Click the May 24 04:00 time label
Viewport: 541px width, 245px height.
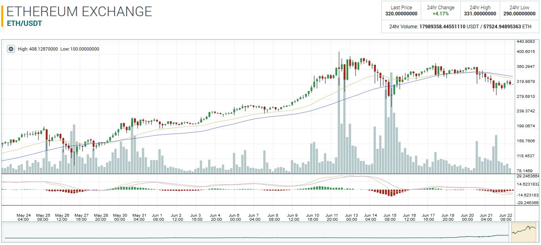coord(23,217)
